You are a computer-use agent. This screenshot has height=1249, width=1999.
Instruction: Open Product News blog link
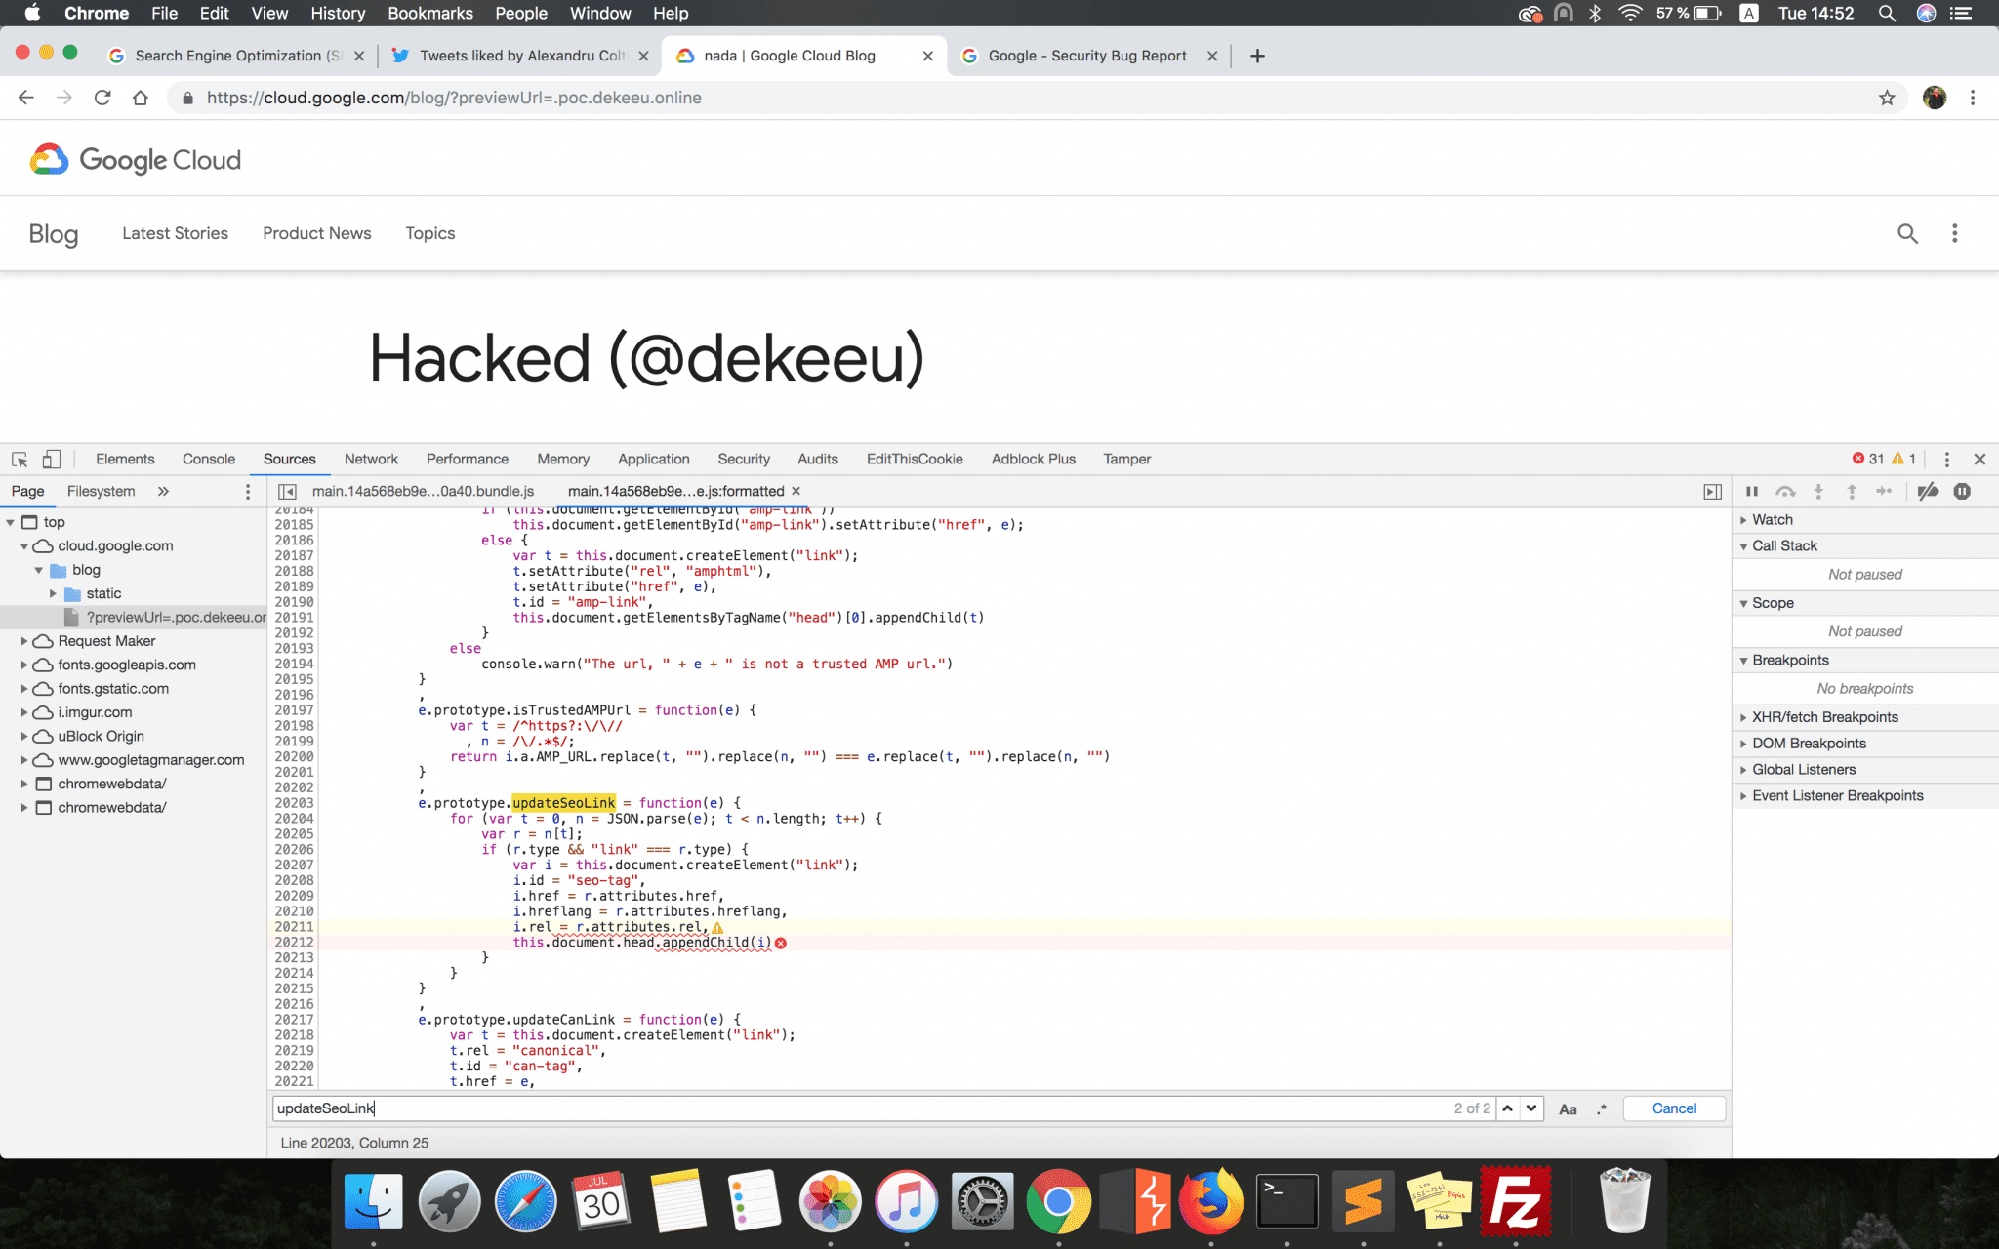316,233
